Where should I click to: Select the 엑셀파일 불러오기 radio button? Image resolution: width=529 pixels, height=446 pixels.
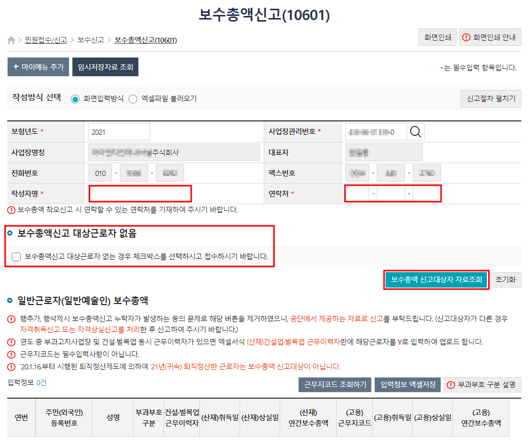pos(133,98)
